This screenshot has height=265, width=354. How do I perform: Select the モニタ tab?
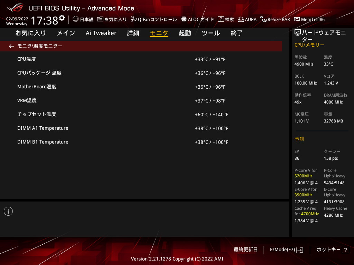(x=159, y=33)
